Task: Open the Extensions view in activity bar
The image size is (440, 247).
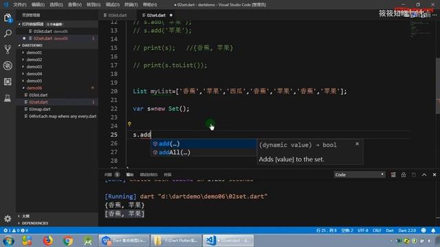Action: click(8, 82)
